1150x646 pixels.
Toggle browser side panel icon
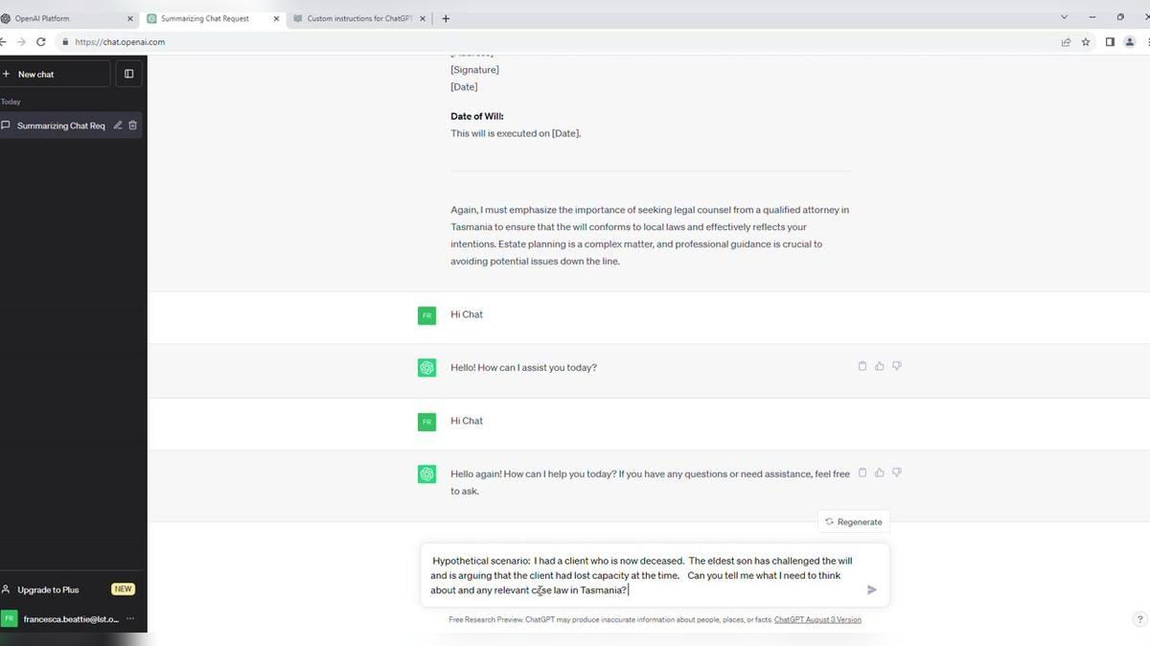1110,42
